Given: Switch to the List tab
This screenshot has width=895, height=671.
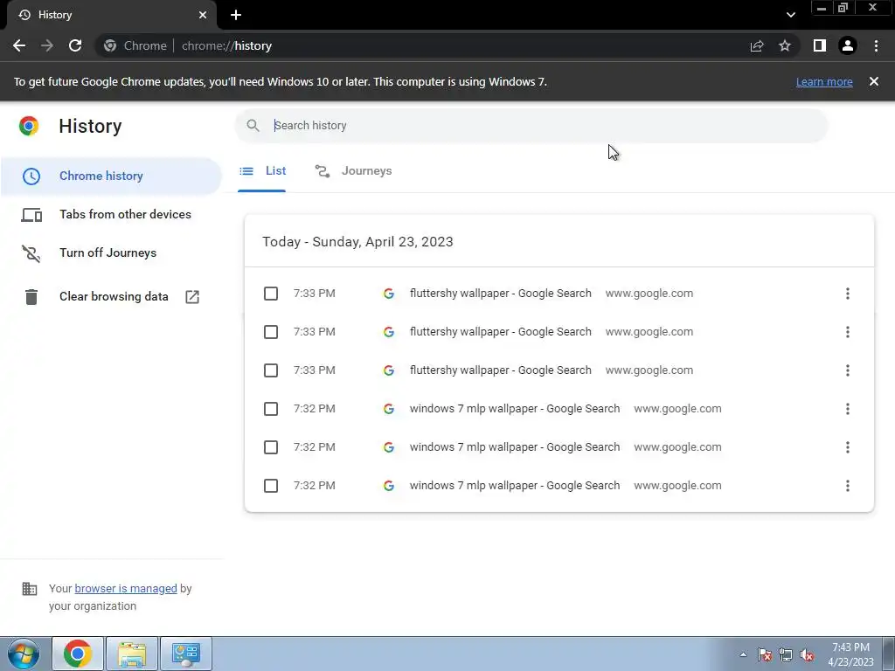Looking at the screenshot, I should pyautogui.click(x=262, y=171).
